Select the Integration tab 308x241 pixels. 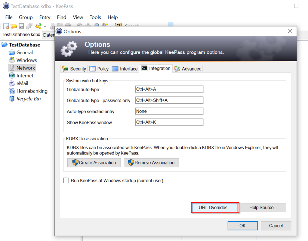[156, 68]
